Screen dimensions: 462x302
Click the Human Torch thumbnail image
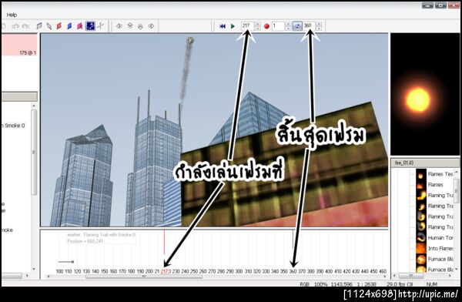pyautogui.click(x=421, y=238)
